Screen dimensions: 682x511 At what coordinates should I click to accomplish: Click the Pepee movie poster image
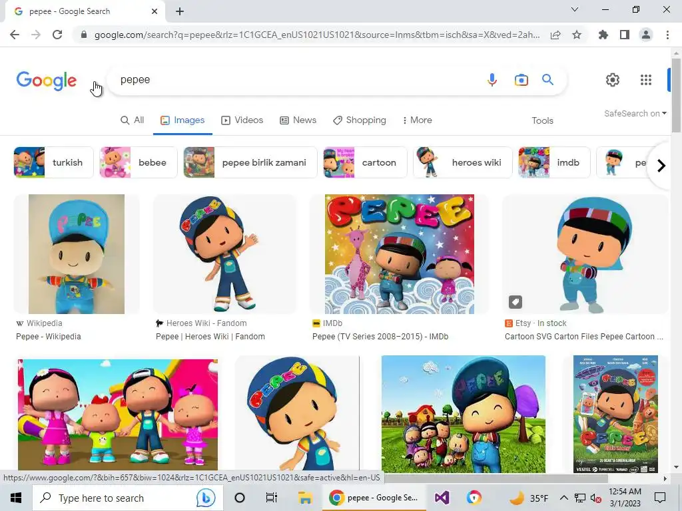coord(615,414)
